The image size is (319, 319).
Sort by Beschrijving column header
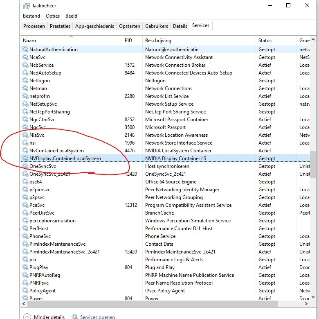(x=199, y=40)
